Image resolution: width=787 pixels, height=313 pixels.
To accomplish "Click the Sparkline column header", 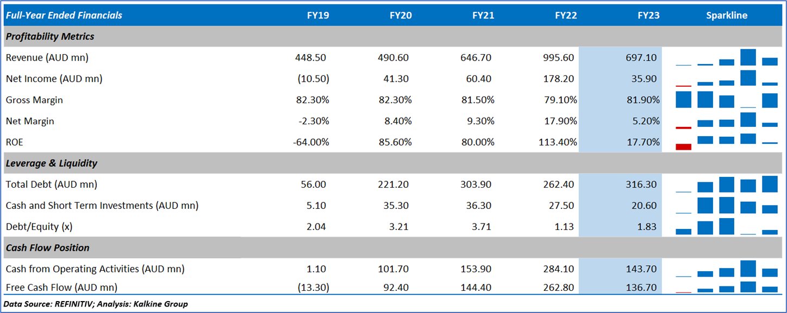I will tap(726, 15).
